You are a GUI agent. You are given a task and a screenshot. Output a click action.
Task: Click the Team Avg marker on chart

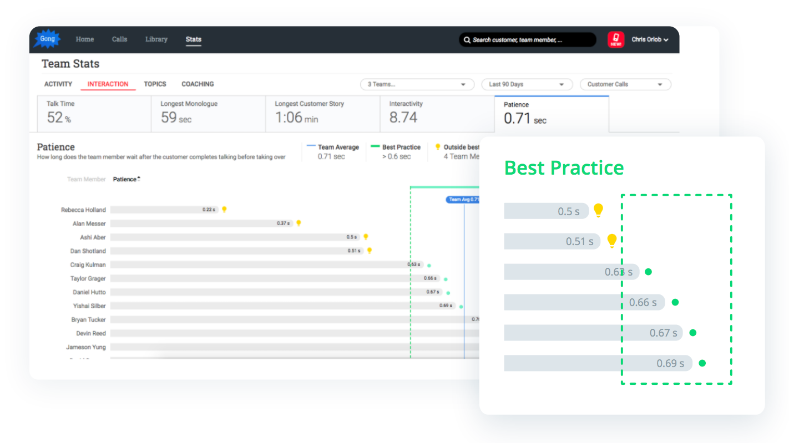(463, 200)
